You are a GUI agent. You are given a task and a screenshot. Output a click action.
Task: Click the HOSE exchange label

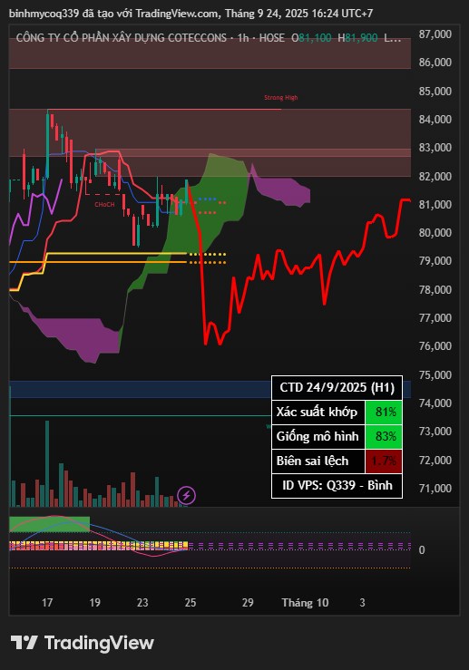click(271, 38)
